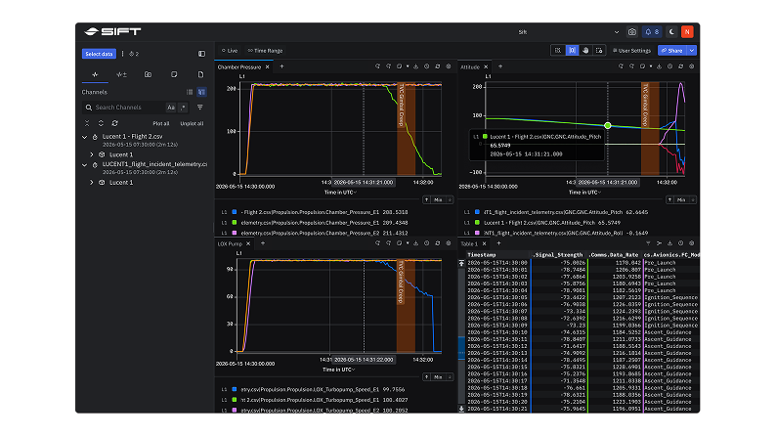Select the waveform channels sidebar tab
776x436 pixels.
(95, 74)
